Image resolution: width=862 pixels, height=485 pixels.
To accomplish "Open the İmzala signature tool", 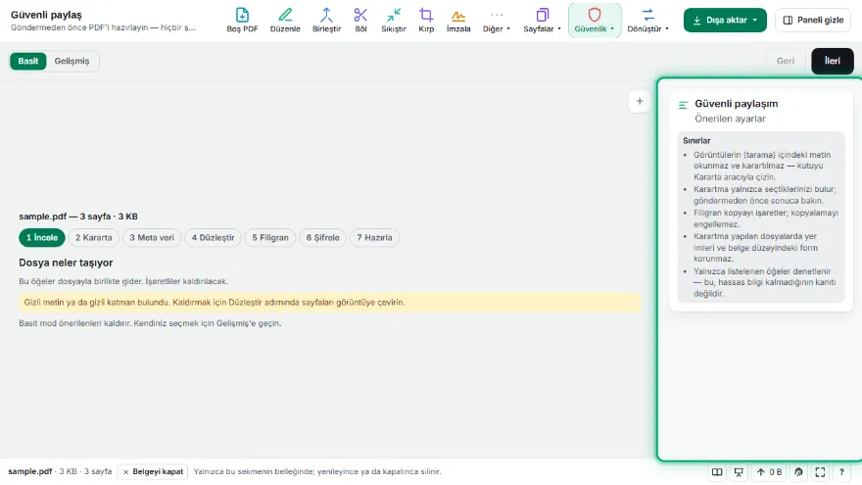I will [458, 21].
